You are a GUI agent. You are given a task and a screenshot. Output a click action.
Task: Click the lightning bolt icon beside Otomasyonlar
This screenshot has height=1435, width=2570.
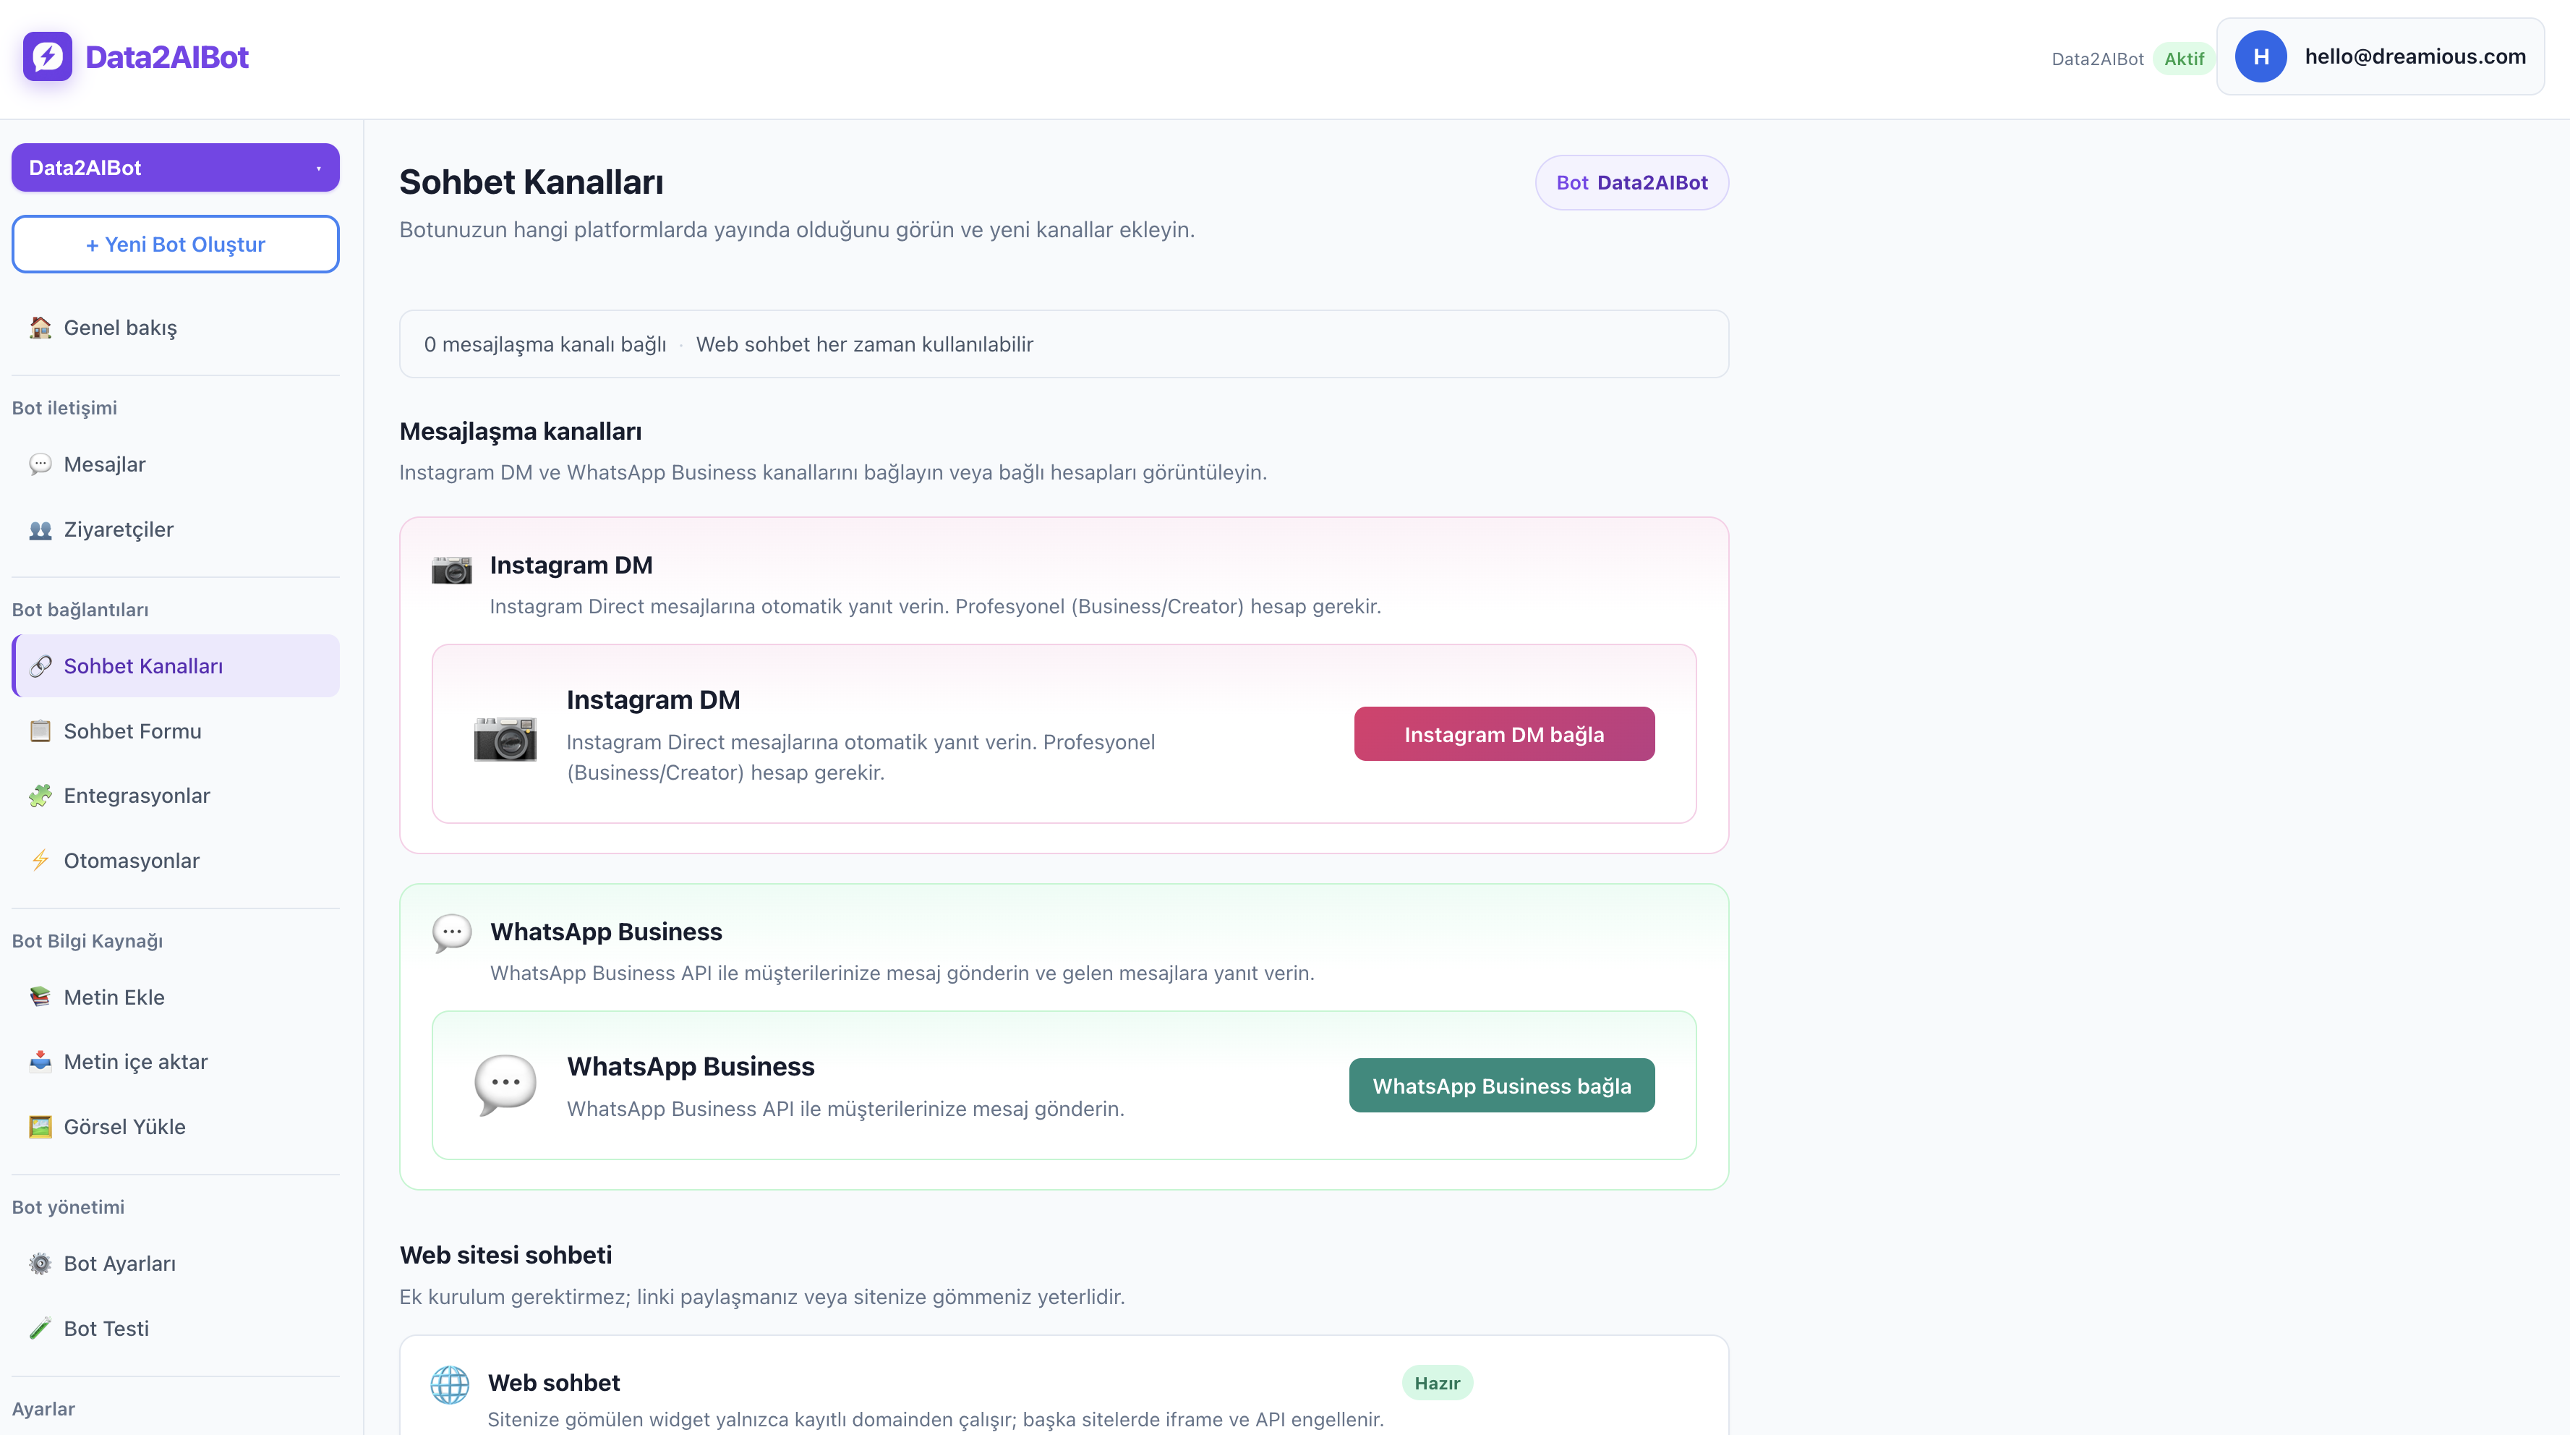point(40,860)
